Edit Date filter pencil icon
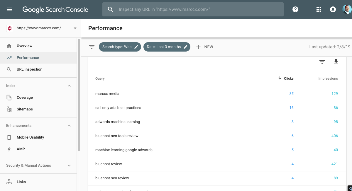The image size is (352, 191). [186, 47]
